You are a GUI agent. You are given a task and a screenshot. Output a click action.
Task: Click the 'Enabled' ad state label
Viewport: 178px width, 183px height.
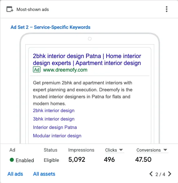(25, 160)
